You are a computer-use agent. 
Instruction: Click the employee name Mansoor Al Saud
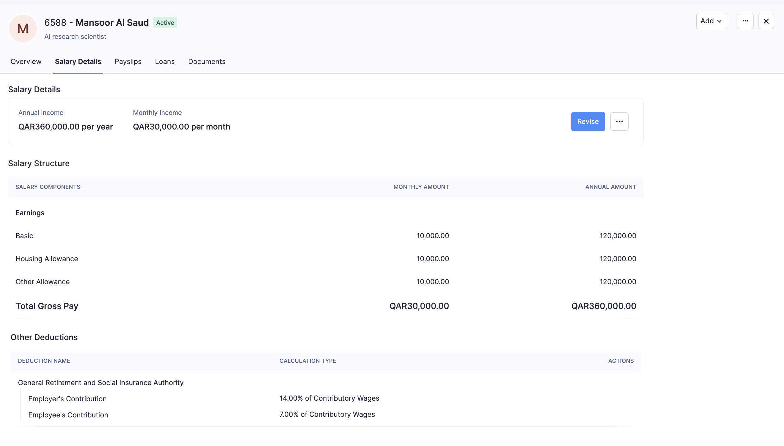112,23
